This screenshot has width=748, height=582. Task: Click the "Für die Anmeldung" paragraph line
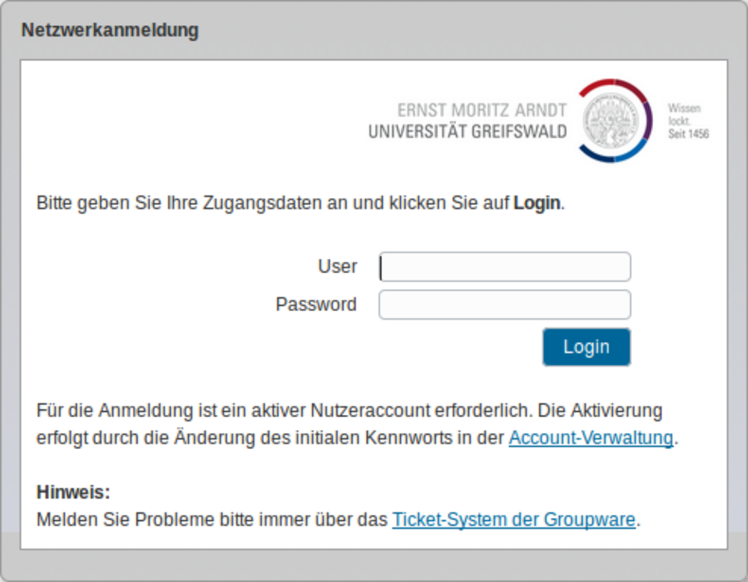[x=349, y=411]
